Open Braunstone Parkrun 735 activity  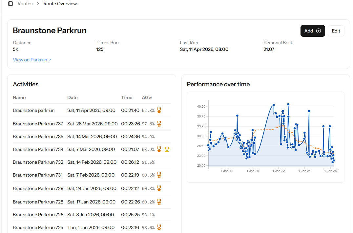(38, 137)
